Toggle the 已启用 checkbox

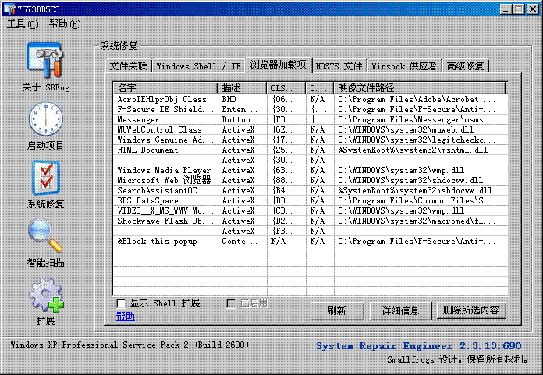click(231, 303)
